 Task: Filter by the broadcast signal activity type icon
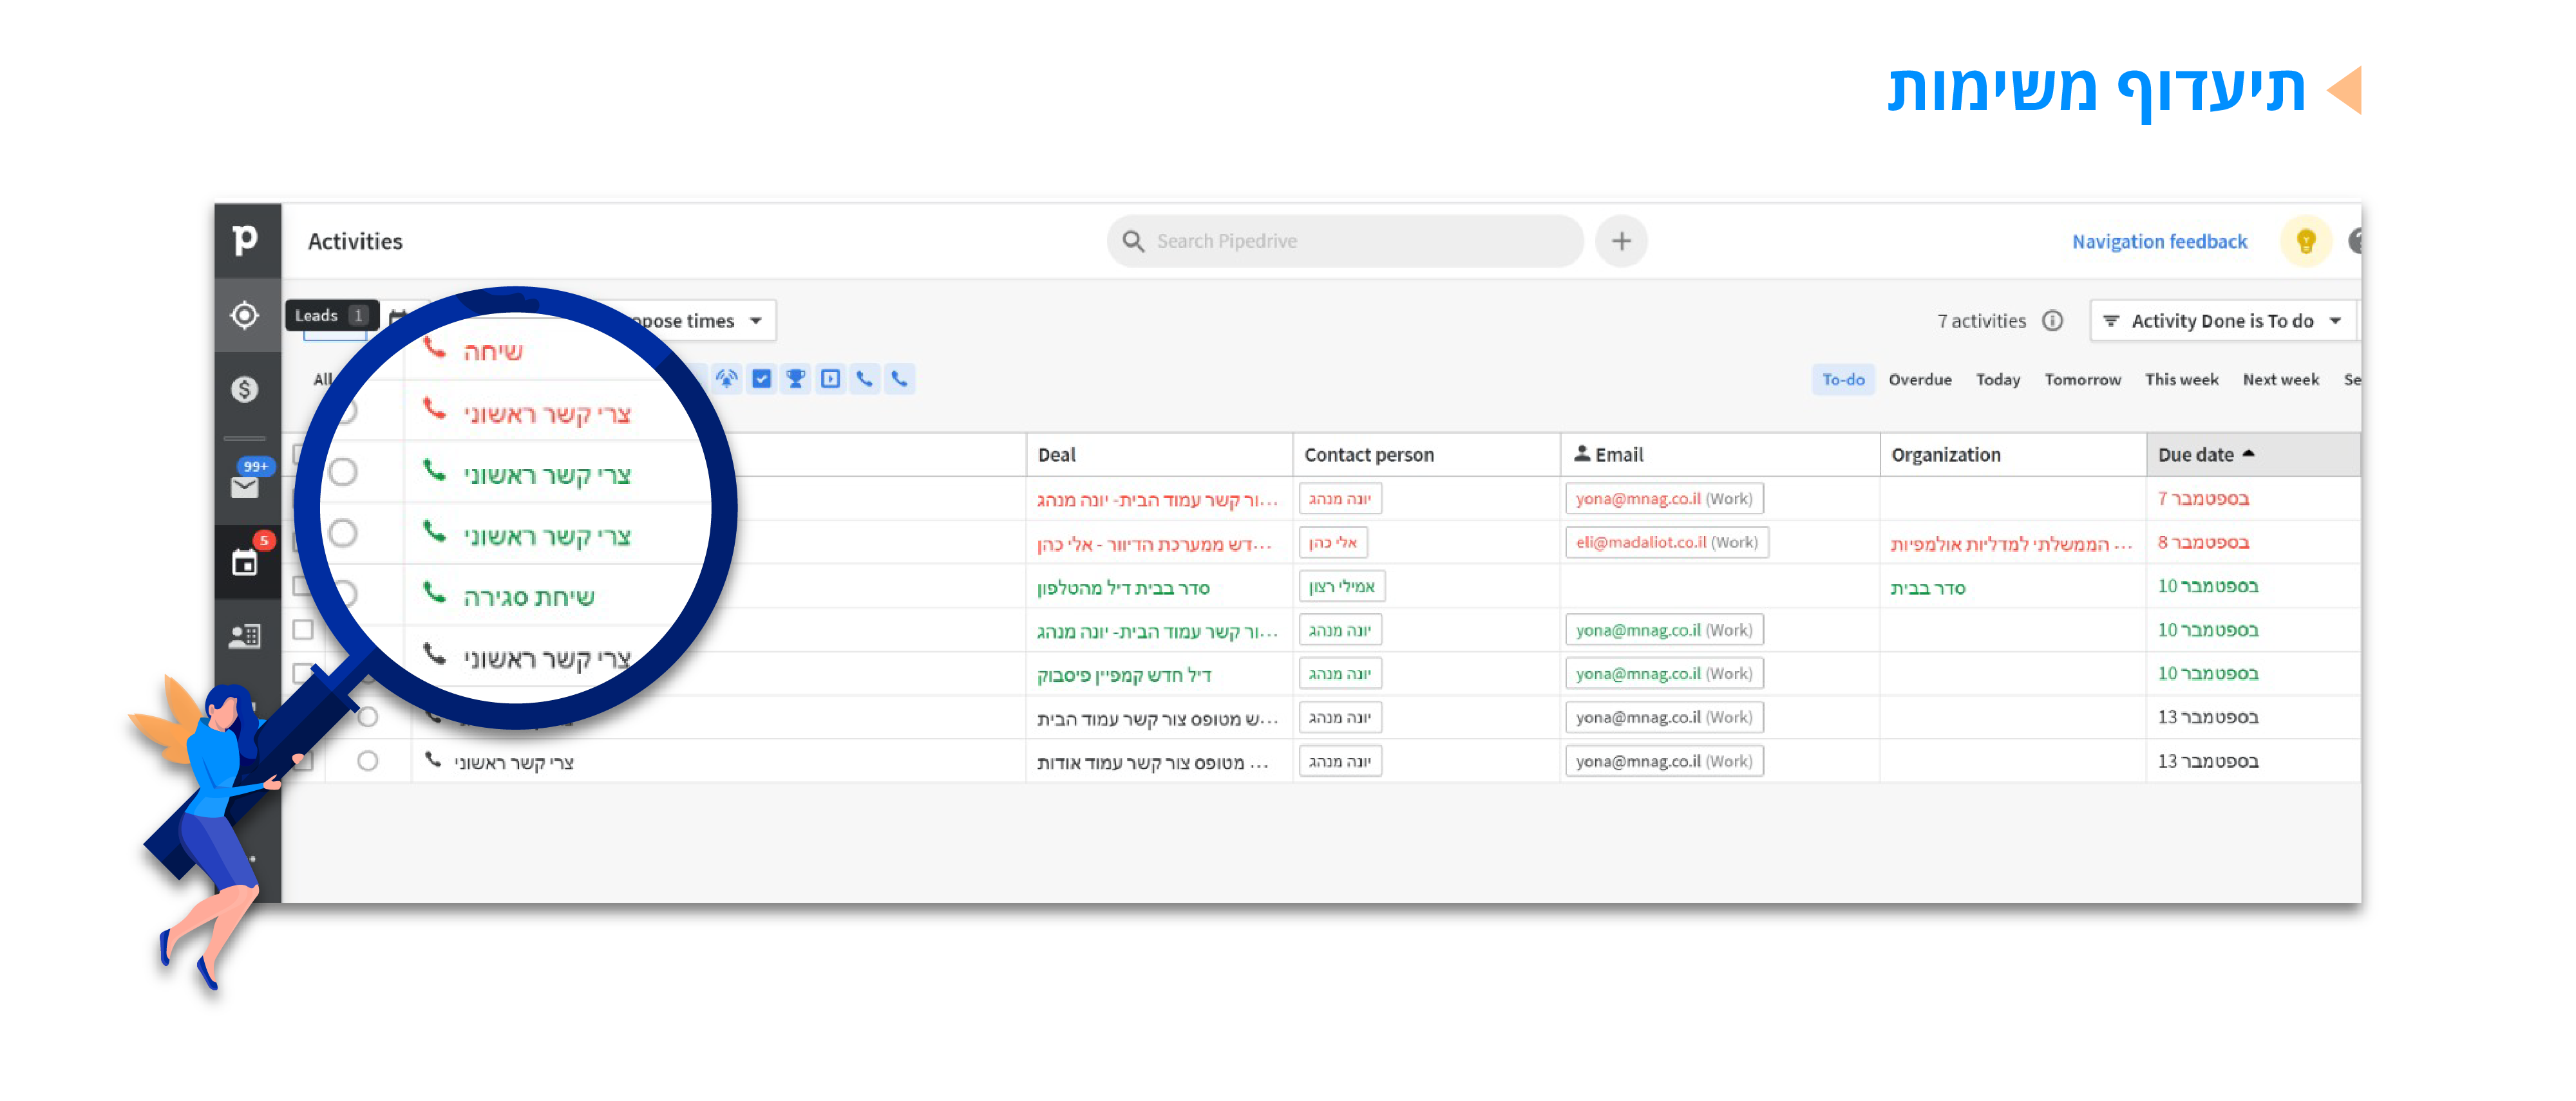pyautogui.click(x=727, y=378)
